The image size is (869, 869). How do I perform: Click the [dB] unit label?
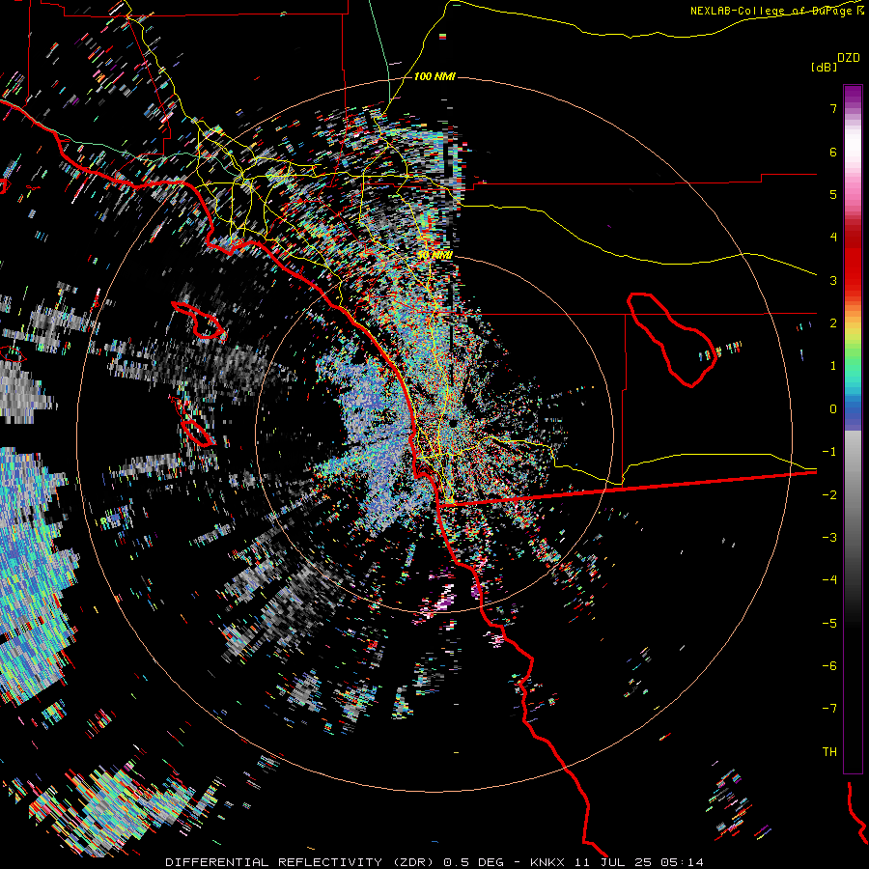(x=824, y=67)
